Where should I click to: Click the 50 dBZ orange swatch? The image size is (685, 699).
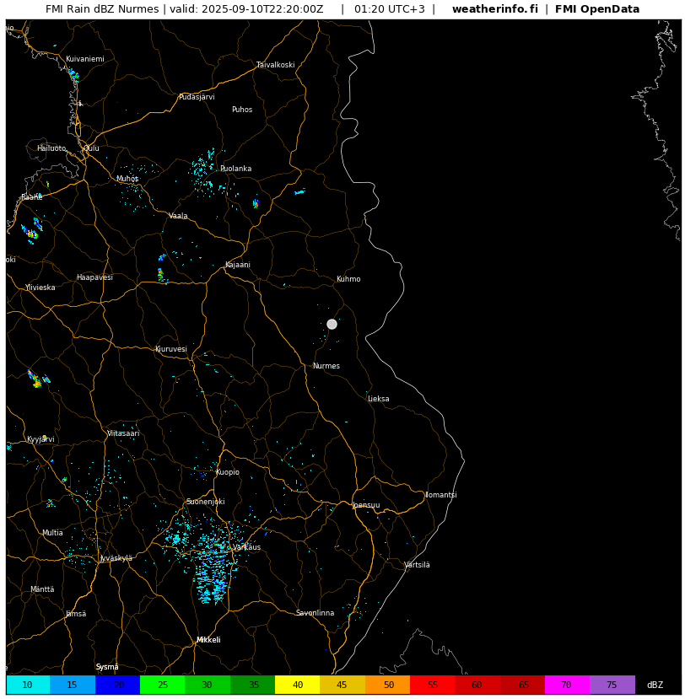tap(387, 685)
